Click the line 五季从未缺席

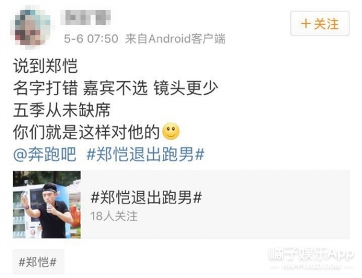pos(62,110)
